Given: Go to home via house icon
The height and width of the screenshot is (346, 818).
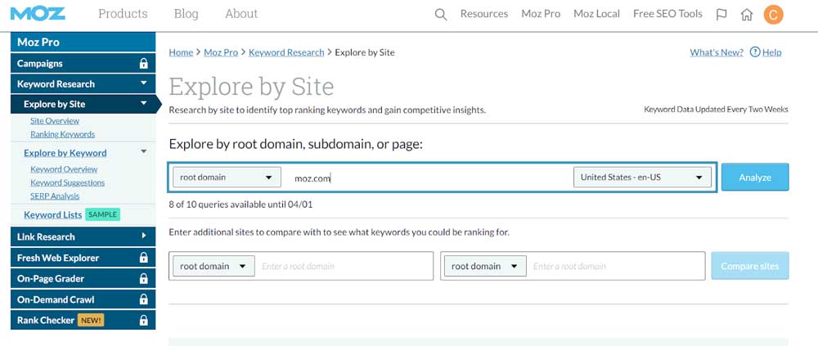Looking at the screenshot, I should pyautogui.click(x=747, y=15).
